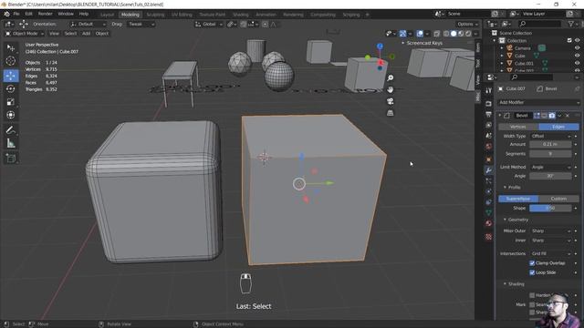
Task: Open the Global transform orientation dropdown
Action: 209,25
